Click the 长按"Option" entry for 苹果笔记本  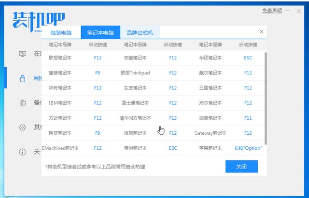click(248, 148)
